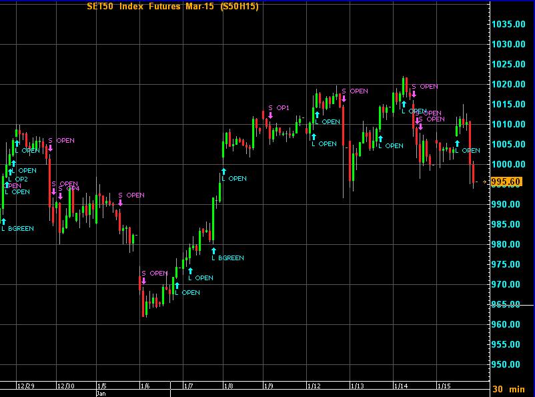Select the topmost S OPEN arrow near 1020.00 after 1/14
The height and width of the screenshot is (397, 535).
(x=414, y=93)
